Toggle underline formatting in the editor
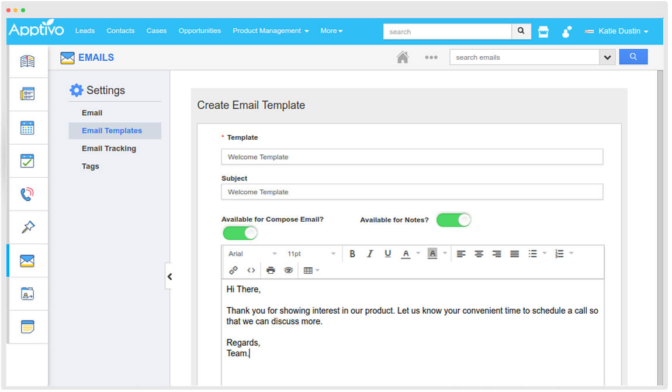This screenshot has width=672, height=392. (x=387, y=253)
